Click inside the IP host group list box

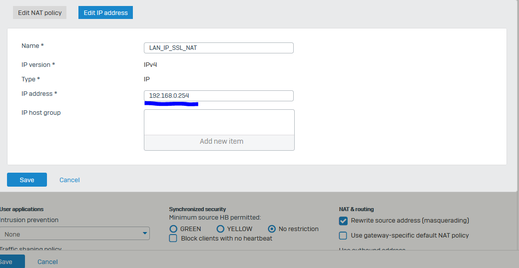pos(219,122)
